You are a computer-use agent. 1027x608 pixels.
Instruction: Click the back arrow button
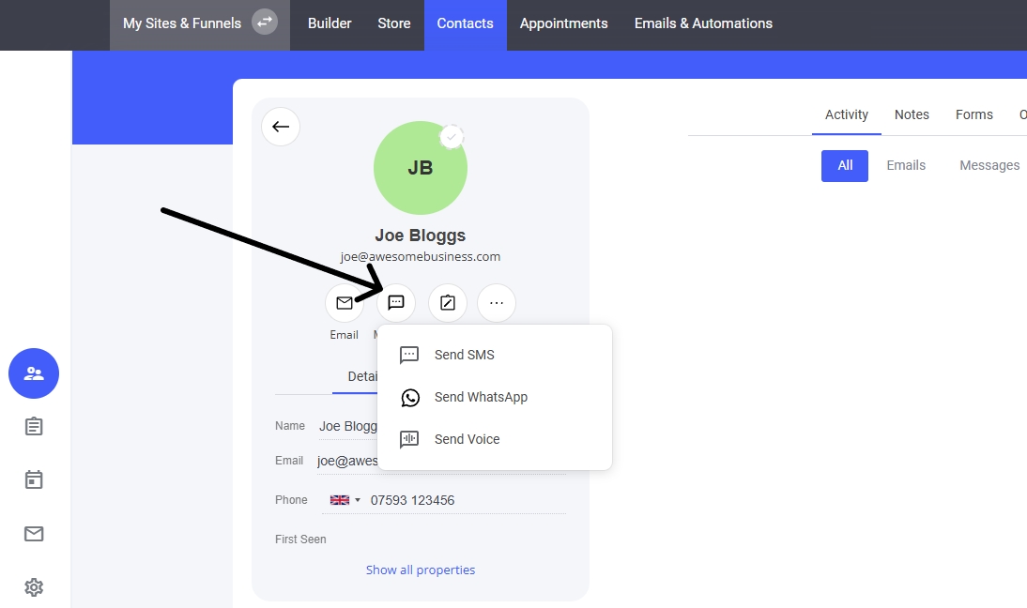[281, 127]
